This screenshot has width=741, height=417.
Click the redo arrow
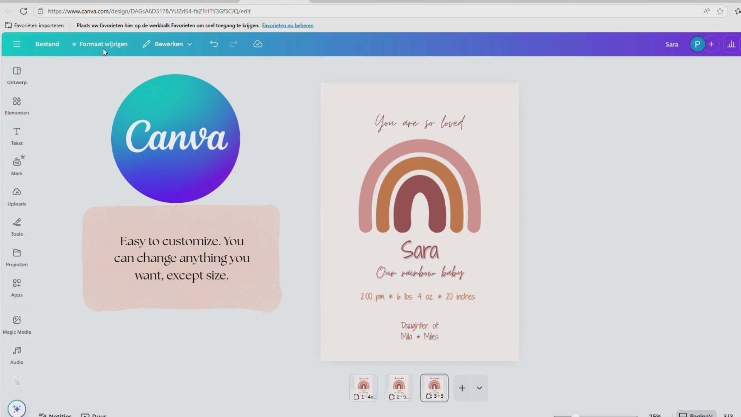[x=233, y=44]
